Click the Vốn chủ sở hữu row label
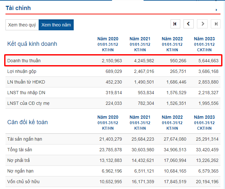The image size is (225, 189). [23, 182]
